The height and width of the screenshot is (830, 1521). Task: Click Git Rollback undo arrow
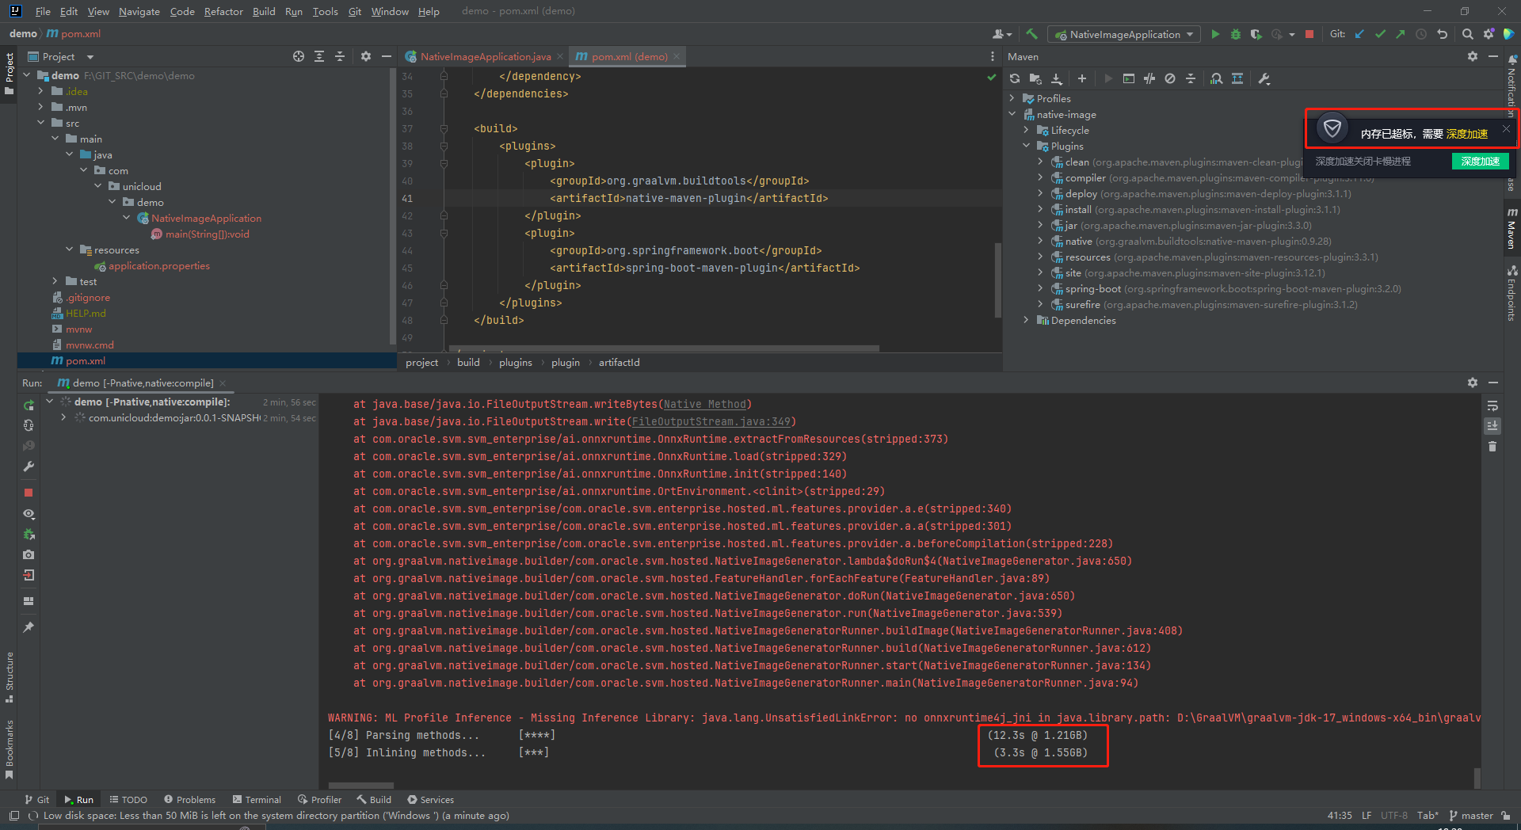(1442, 34)
